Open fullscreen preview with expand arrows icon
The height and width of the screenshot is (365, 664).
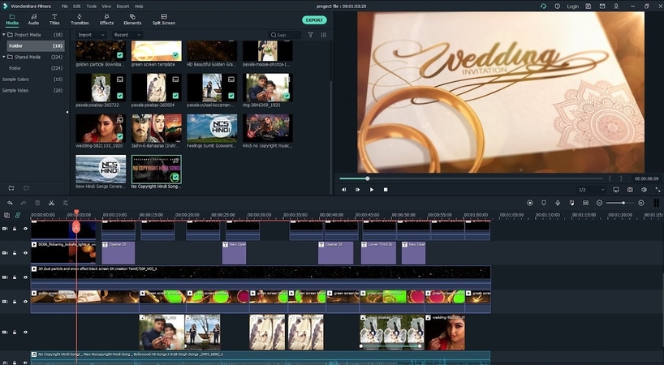(x=658, y=190)
